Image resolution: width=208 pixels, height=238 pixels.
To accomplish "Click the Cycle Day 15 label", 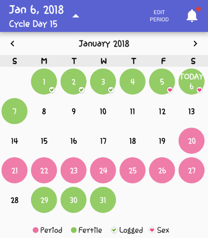I will (33, 24).
